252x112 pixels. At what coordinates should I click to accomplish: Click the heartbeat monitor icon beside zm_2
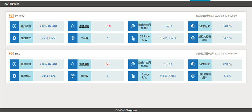(11, 54)
